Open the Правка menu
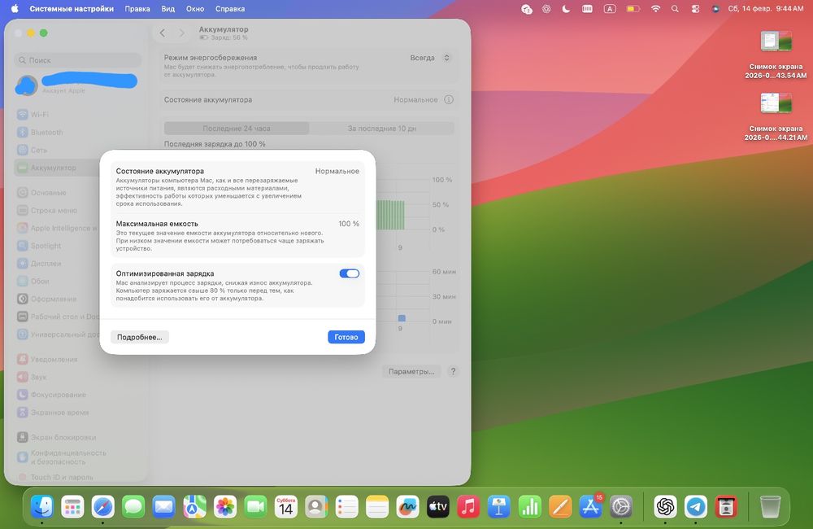 137,9
